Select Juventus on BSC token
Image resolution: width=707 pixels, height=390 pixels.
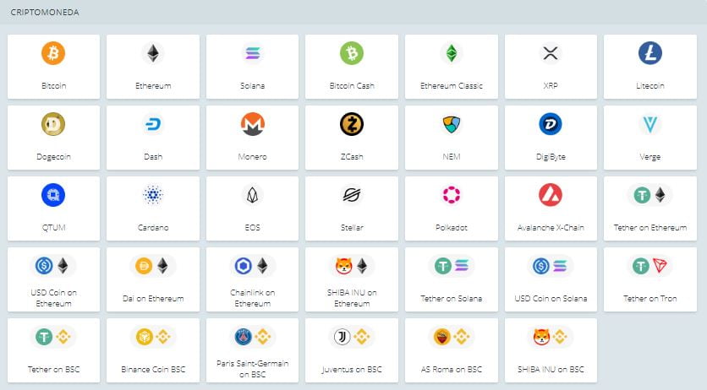pyautogui.click(x=352, y=349)
